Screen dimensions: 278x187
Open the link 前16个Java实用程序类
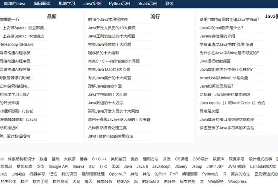(108, 19)
